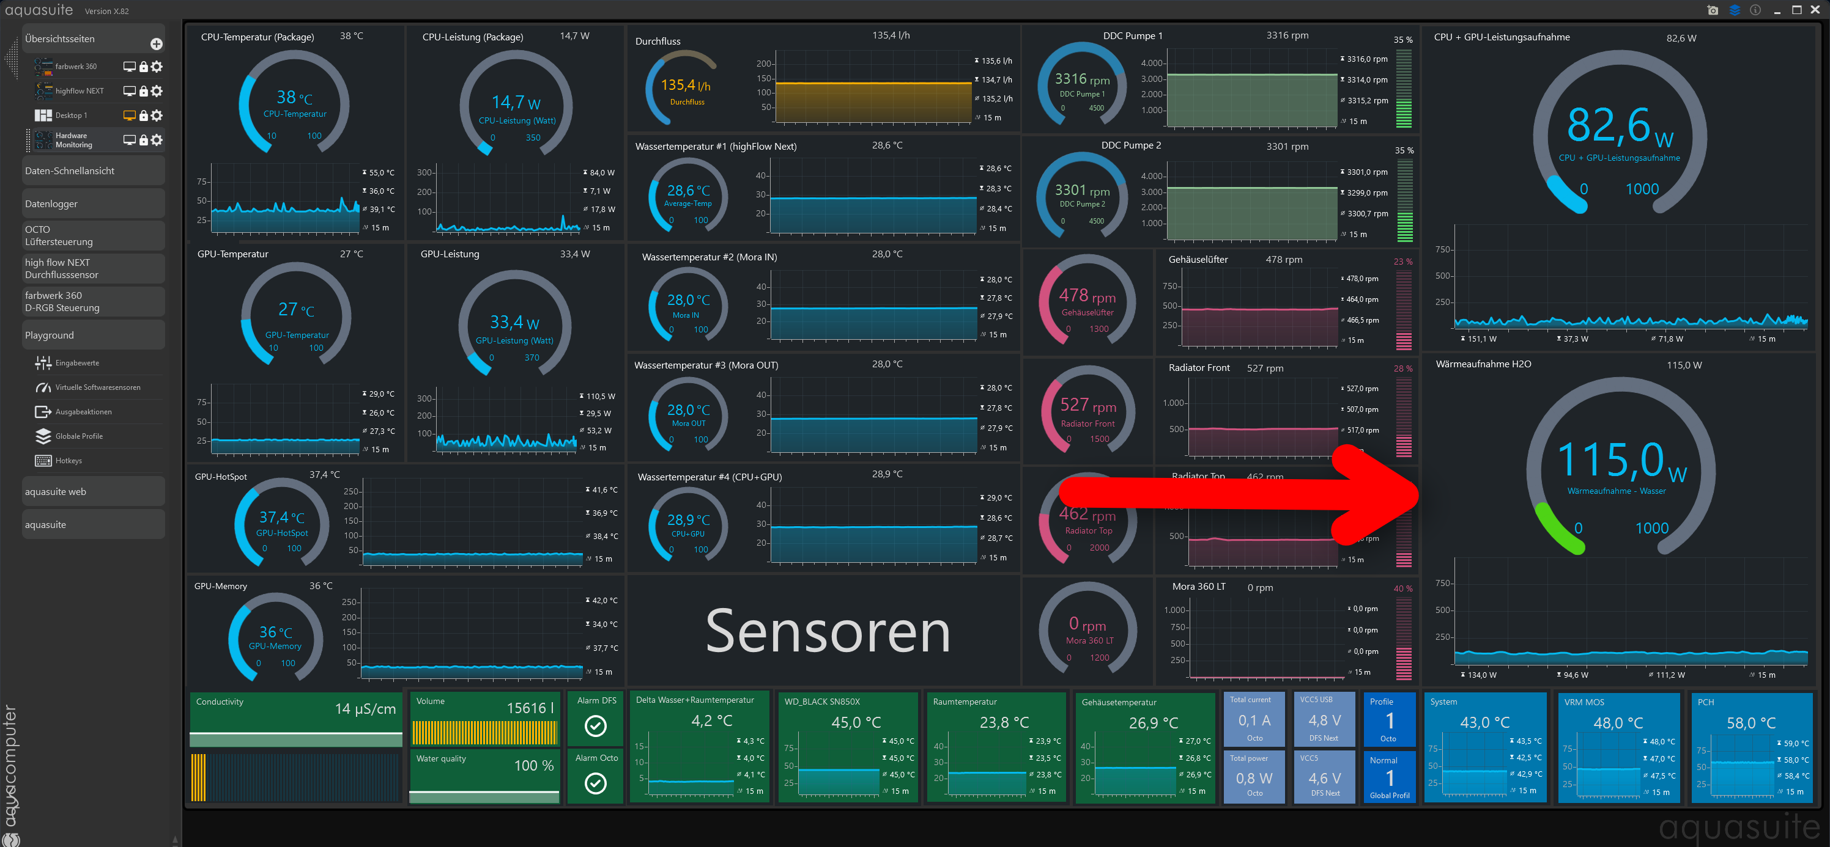The width and height of the screenshot is (1830, 847).
Task: Expand the OCTO Lüftersteuerung section
Action: pos(93,236)
